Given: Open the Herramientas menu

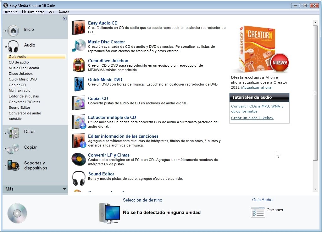Looking at the screenshot, I should click(33, 12).
